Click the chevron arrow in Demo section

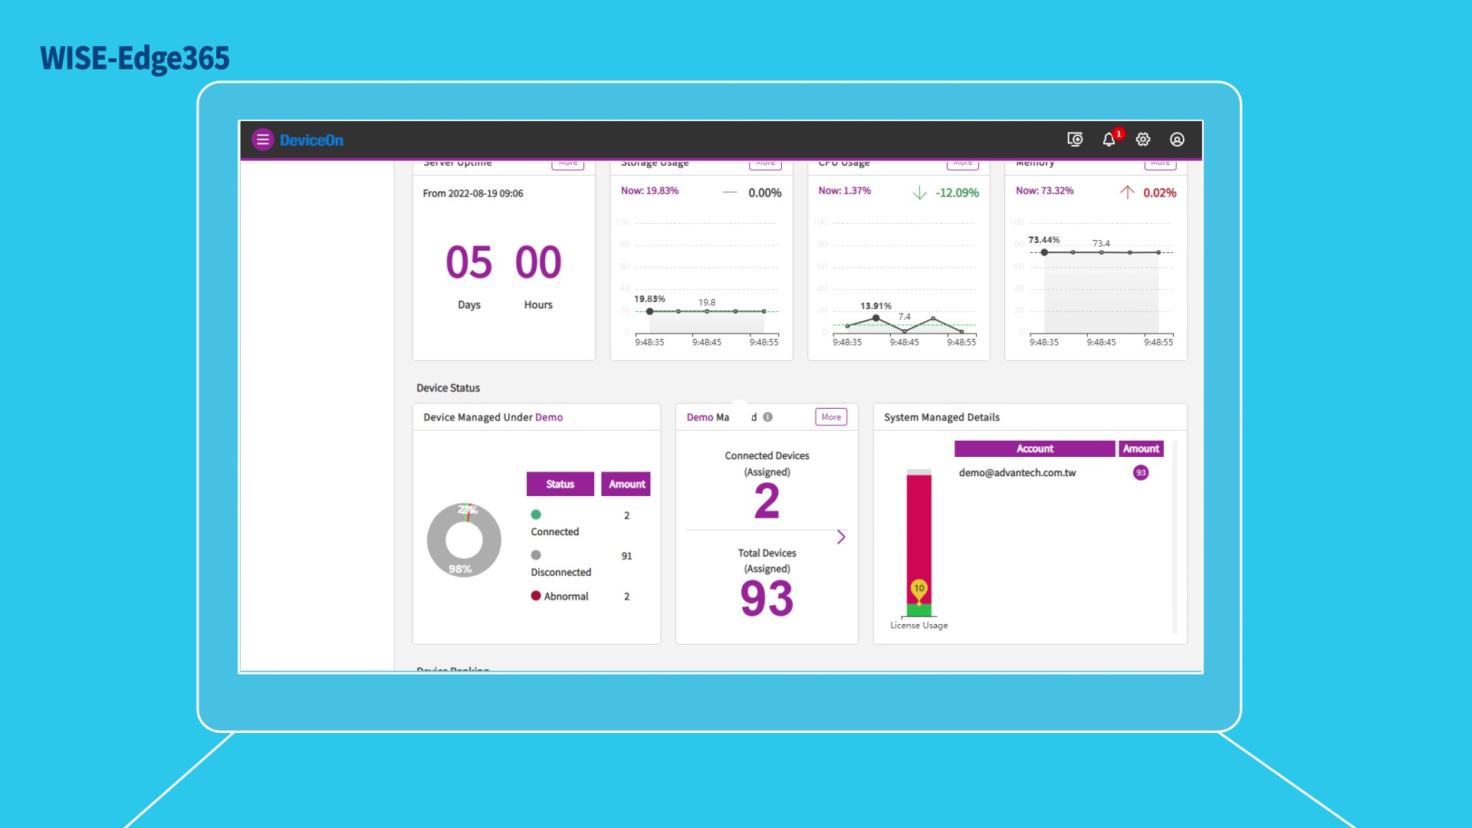point(842,537)
